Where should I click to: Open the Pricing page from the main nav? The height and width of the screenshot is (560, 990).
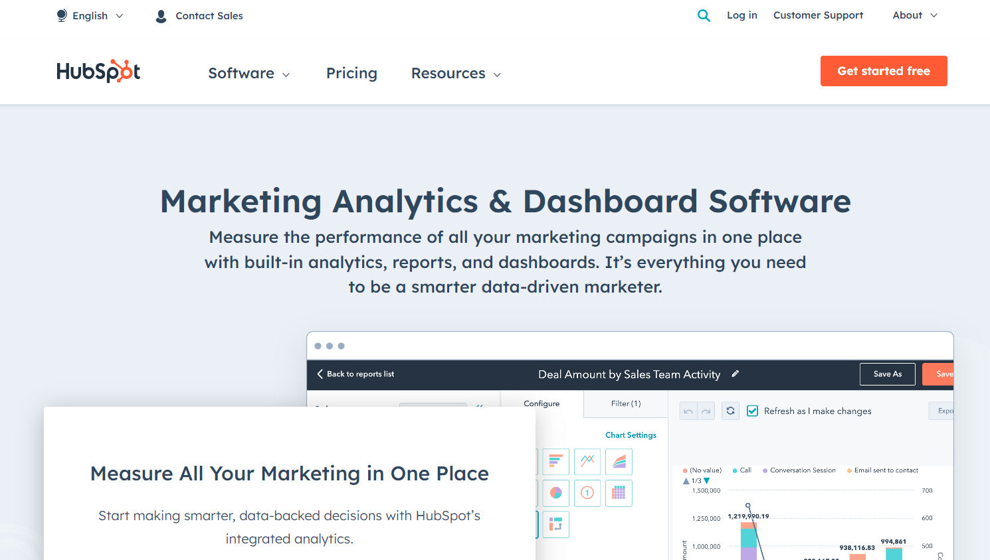click(351, 73)
